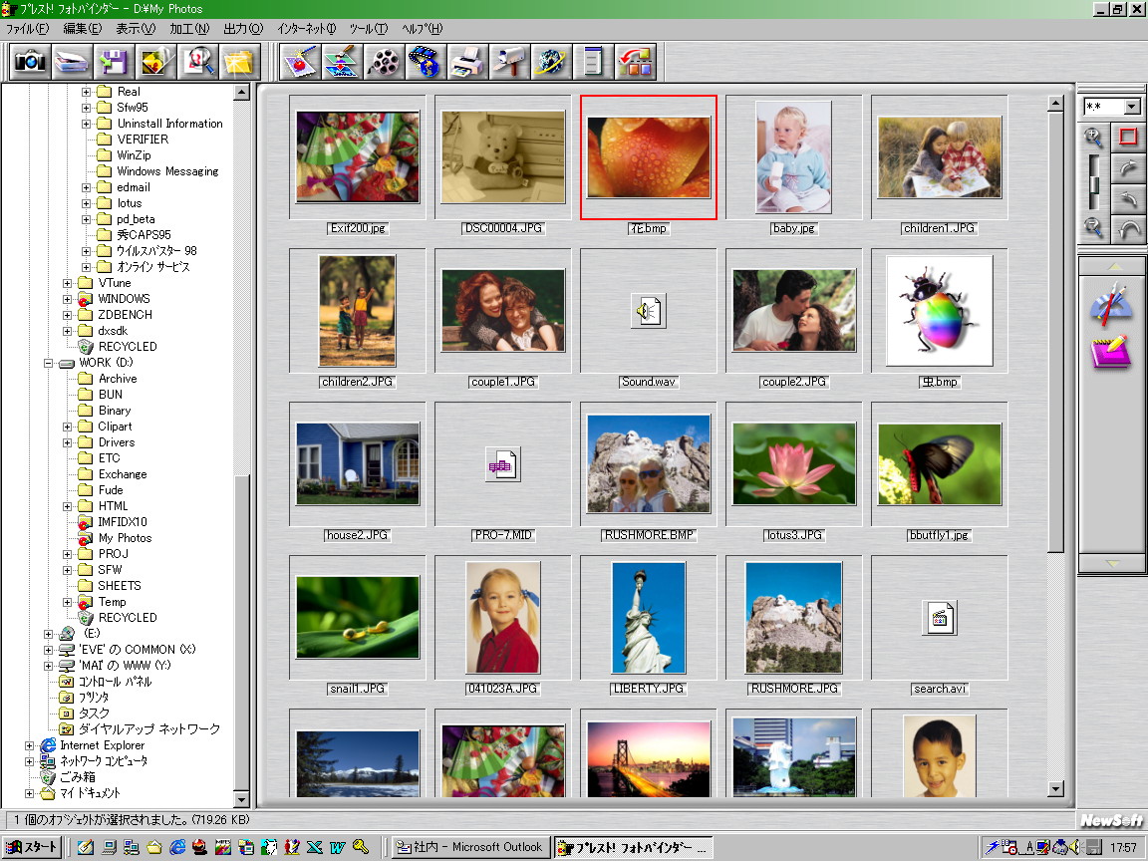Switch to Microsoft Outlook taskbar button
This screenshot has width=1148, height=861.
pos(470,847)
